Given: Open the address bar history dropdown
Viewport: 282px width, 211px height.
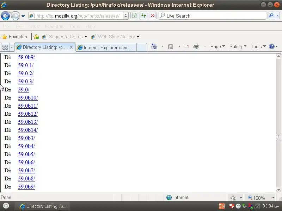Looking at the screenshot, I should (x=126, y=16).
